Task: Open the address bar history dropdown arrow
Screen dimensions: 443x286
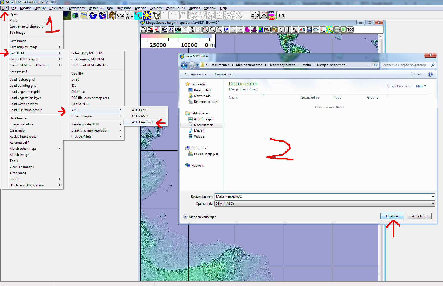Action: pos(369,65)
